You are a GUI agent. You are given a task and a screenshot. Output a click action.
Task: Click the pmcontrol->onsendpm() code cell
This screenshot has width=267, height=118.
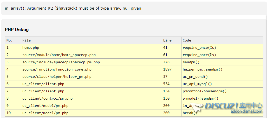pyautogui.click(x=205, y=91)
